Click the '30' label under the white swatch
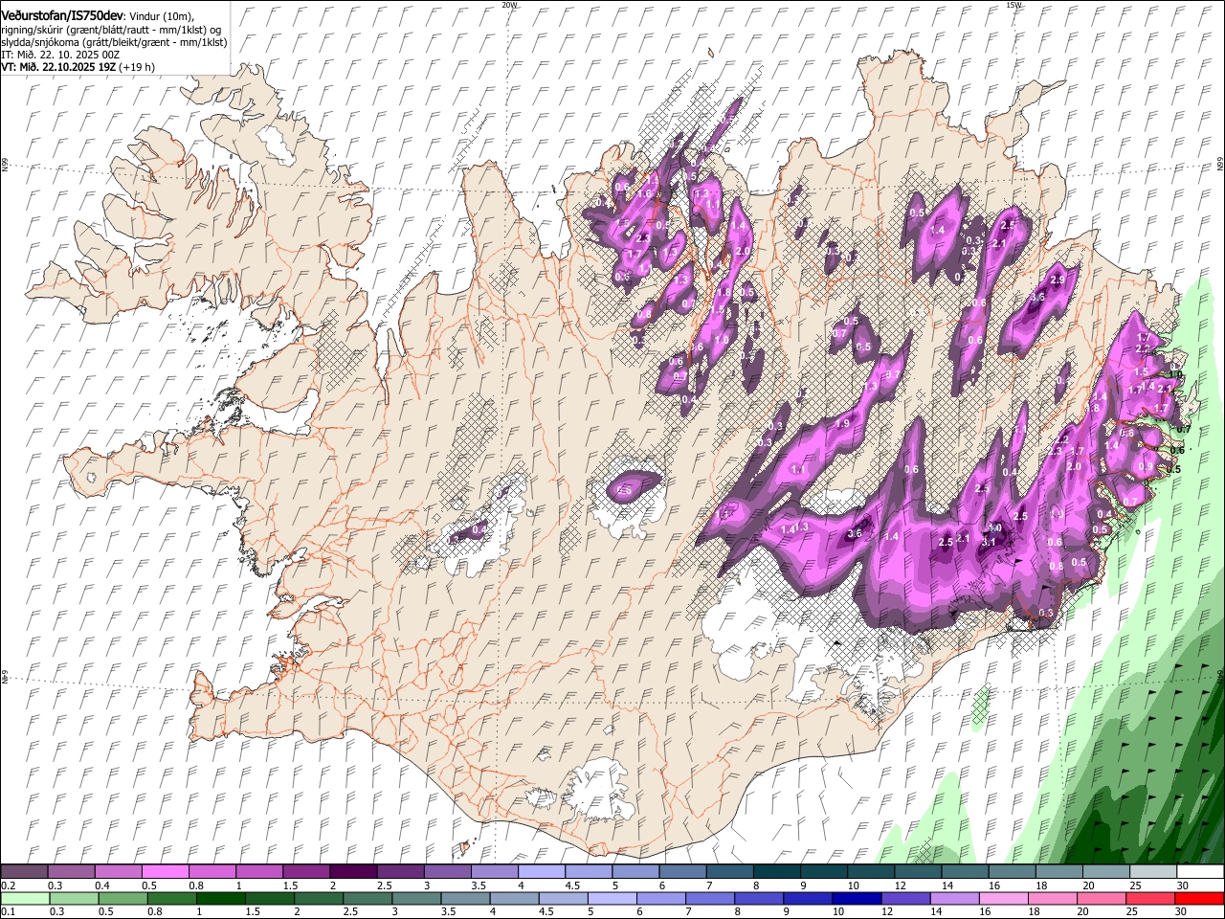The height and width of the screenshot is (919, 1225). (x=1183, y=885)
